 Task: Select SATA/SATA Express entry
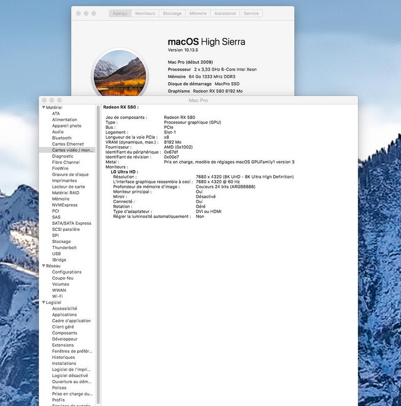pyautogui.click(x=72, y=223)
